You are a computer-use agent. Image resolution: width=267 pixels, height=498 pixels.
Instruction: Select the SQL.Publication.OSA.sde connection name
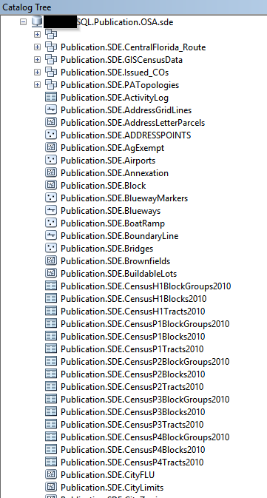125,22
